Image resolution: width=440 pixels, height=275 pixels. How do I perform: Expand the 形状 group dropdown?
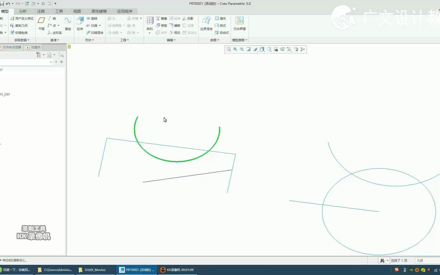pos(89,40)
